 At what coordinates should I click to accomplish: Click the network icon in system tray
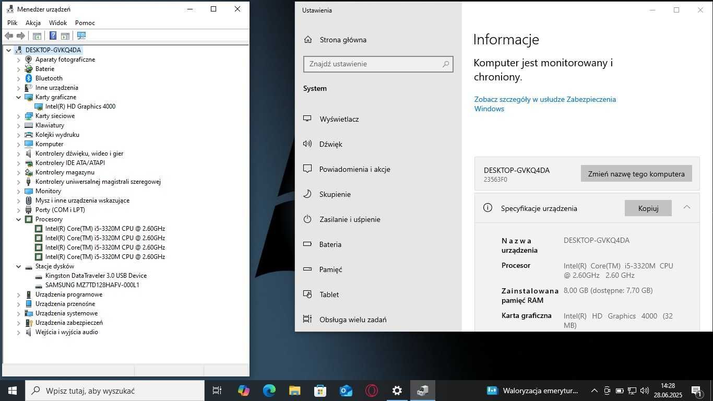[632, 391]
